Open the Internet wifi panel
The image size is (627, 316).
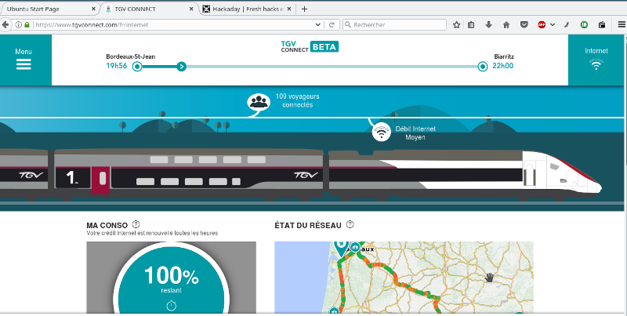pos(596,60)
